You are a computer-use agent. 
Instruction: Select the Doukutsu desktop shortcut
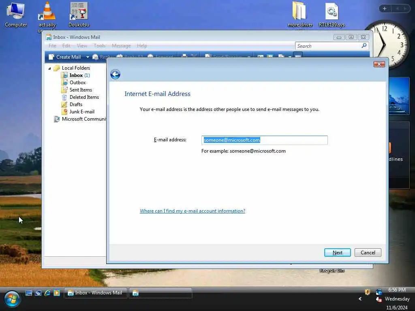pyautogui.click(x=79, y=15)
